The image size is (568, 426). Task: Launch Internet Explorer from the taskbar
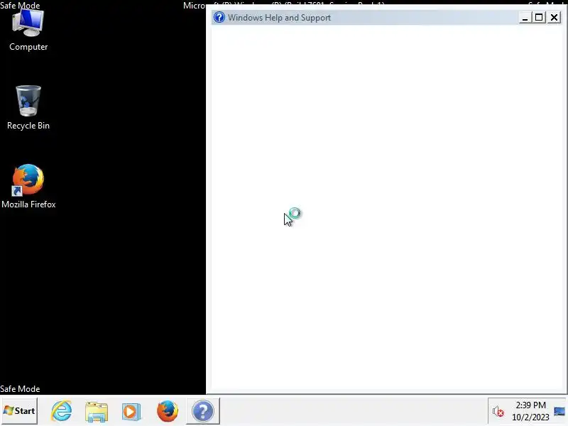(62, 411)
